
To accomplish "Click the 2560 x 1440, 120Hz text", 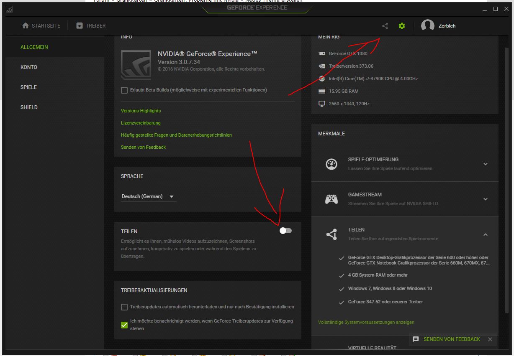I will 349,104.
